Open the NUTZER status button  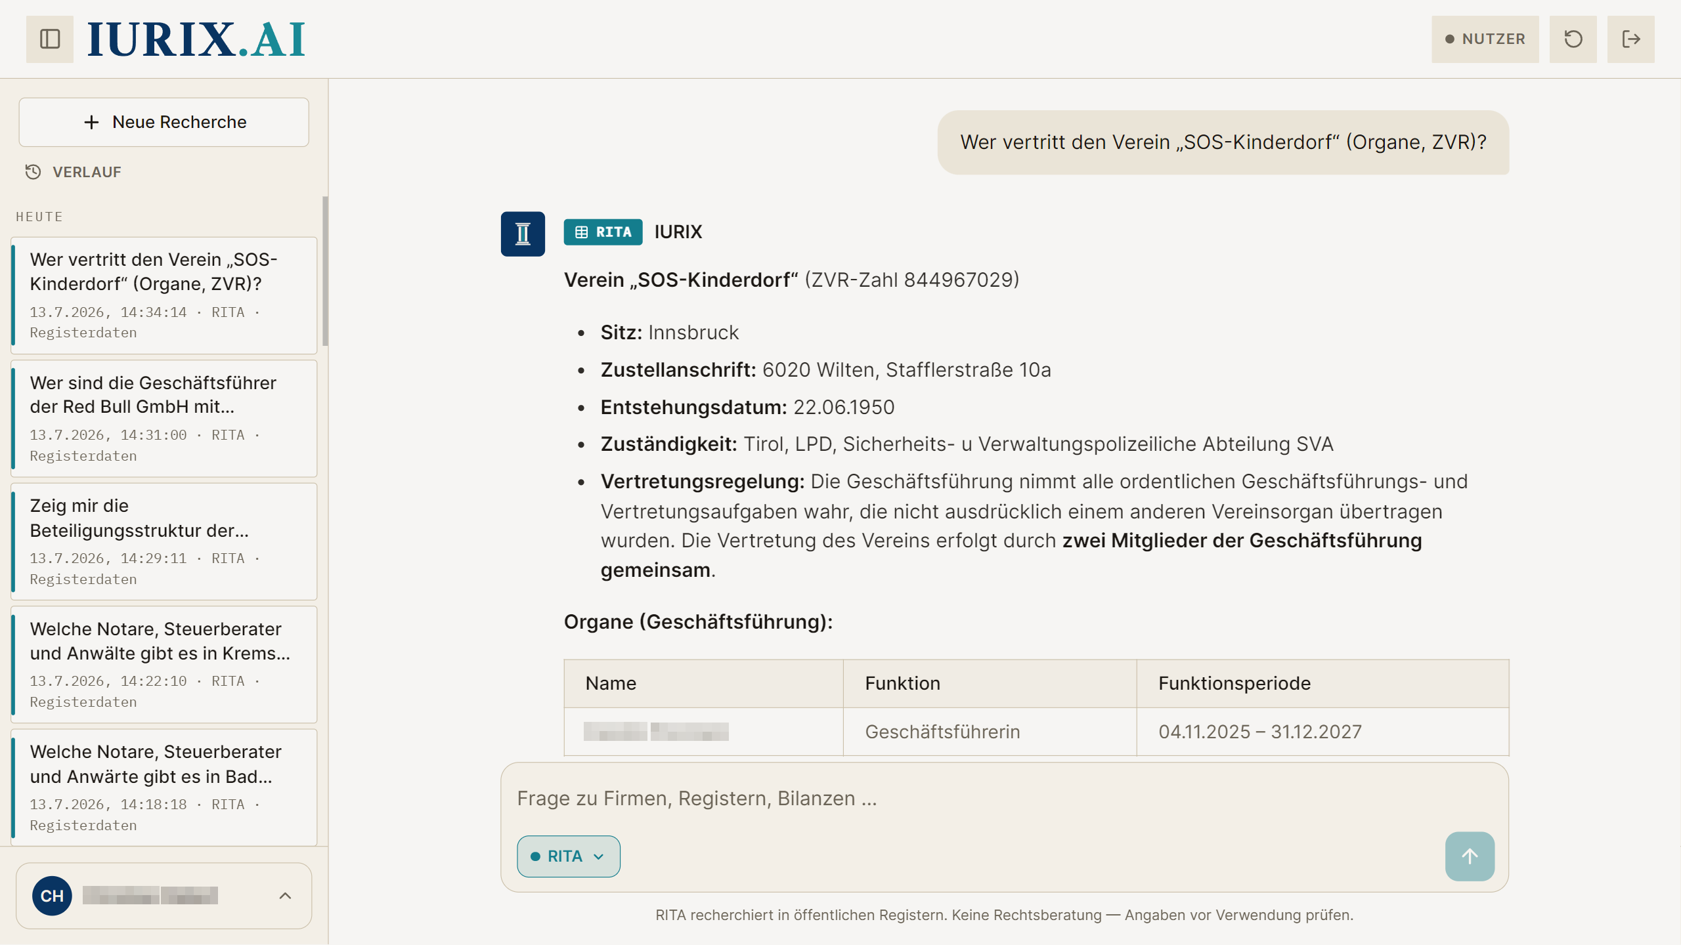pos(1485,39)
